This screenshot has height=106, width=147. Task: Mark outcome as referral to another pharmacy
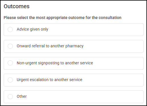pyautogui.click(x=10, y=46)
